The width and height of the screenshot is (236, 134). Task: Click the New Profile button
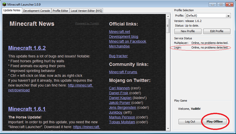coord(188,31)
